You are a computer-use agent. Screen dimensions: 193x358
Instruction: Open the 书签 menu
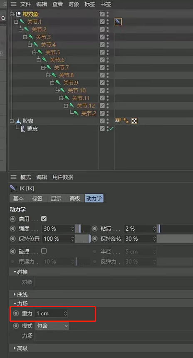tap(106, 4)
